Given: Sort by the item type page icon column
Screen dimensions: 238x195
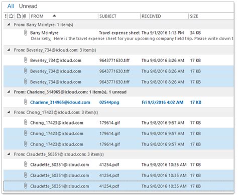Looking at the screenshot, I should (19, 16).
